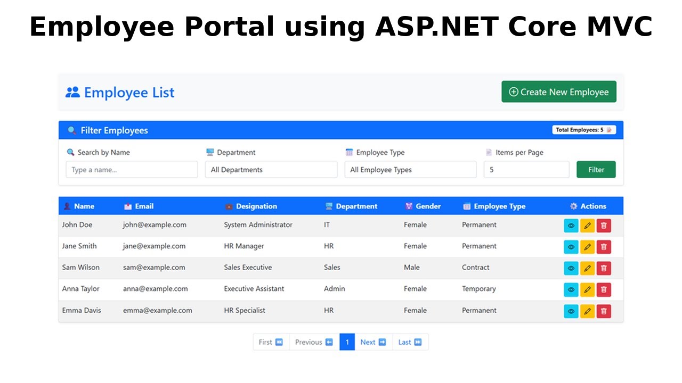Go to the First page
The image size is (682, 383).
click(271, 342)
